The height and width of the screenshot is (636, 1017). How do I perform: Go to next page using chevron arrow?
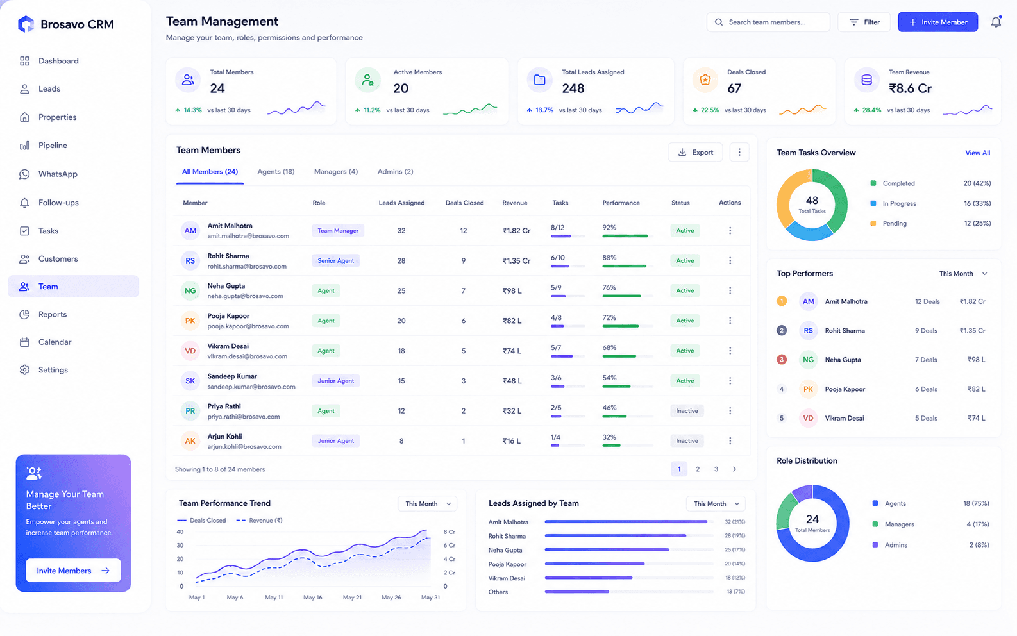(x=734, y=469)
